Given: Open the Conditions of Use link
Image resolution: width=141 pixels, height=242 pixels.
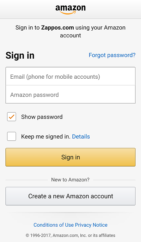Looking at the screenshot, I should tap(54, 225).
